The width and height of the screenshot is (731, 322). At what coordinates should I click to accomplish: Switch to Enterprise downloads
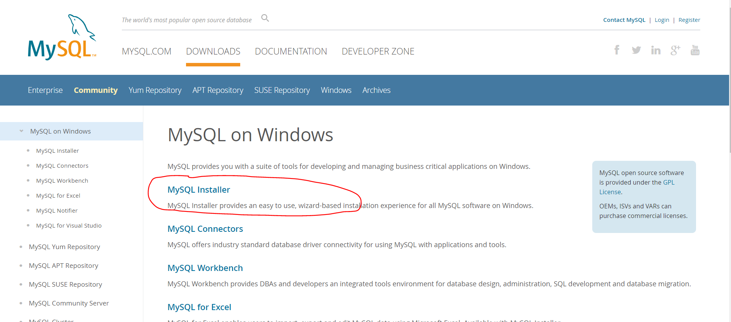(x=45, y=90)
